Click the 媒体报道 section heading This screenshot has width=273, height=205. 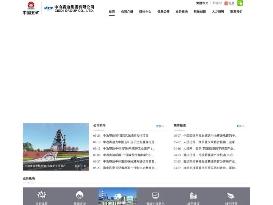tap(180, 125)
